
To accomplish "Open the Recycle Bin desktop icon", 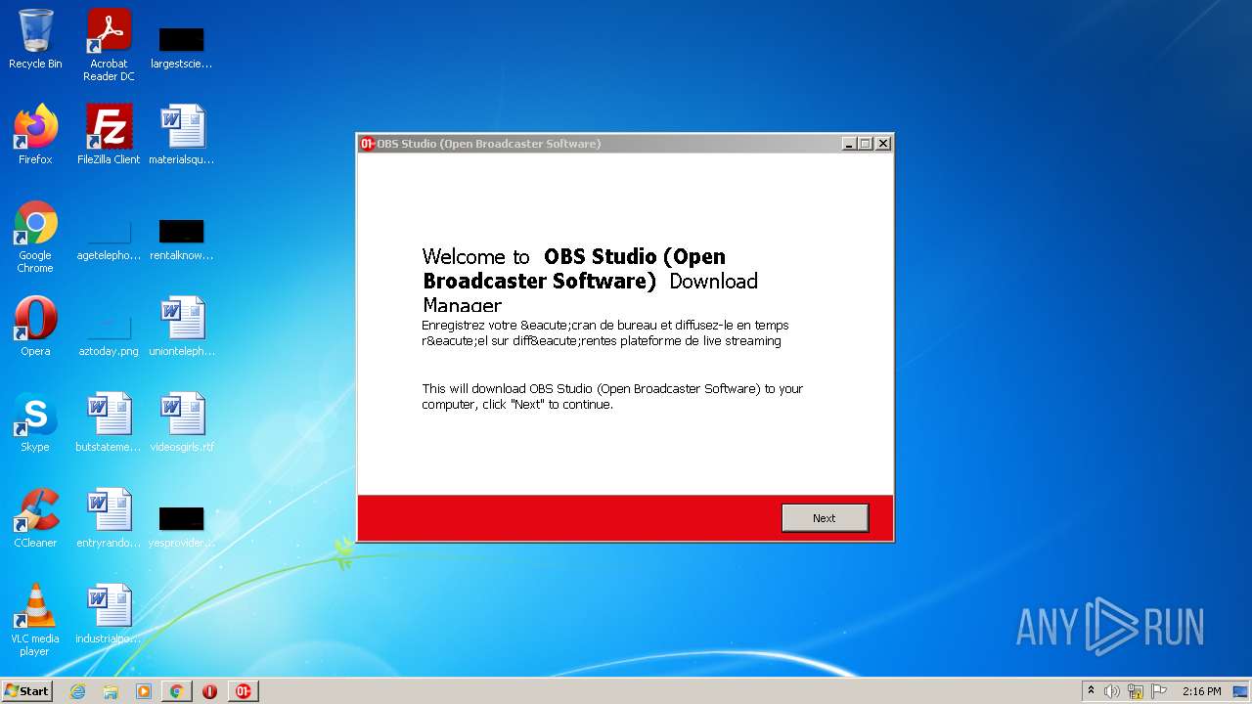I will pos(35,39).
